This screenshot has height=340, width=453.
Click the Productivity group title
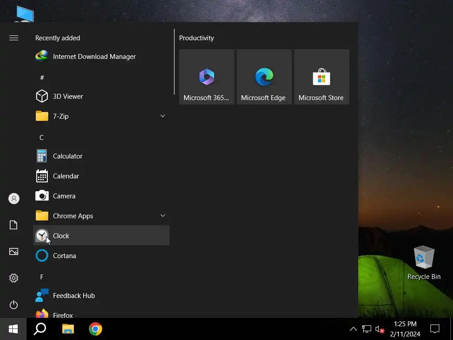click(196, 38)
